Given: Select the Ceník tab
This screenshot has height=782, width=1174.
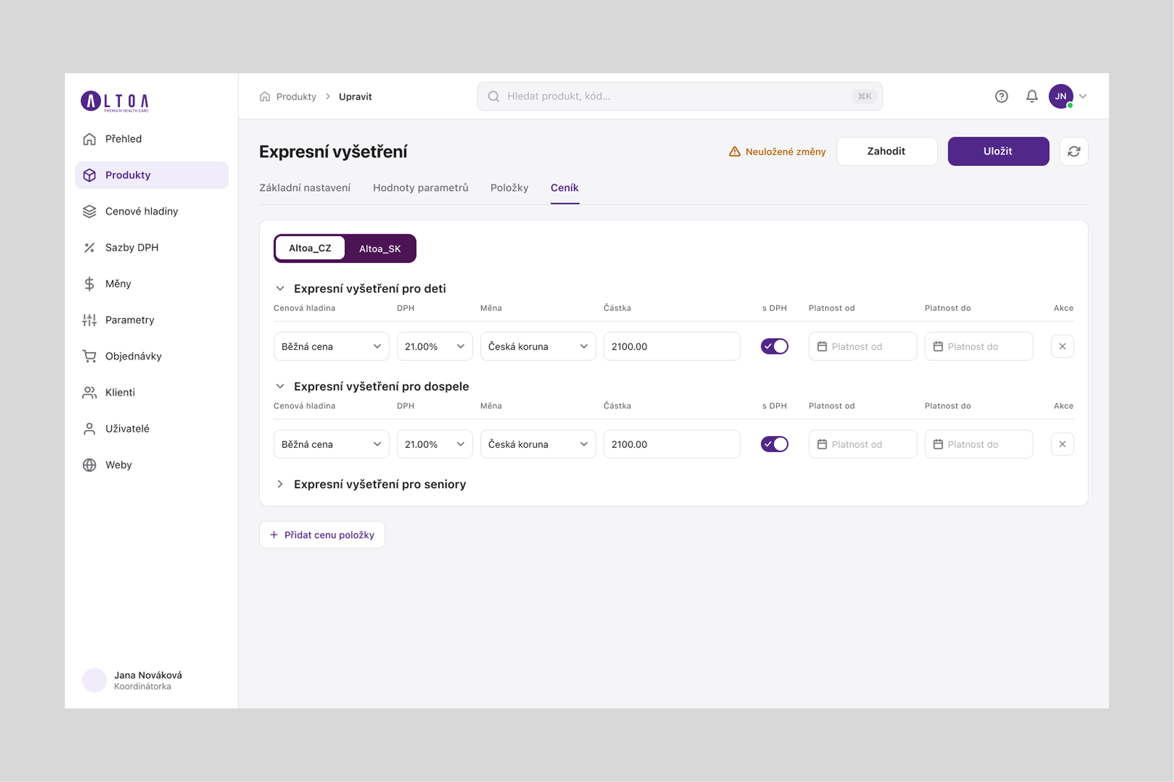Looking at the screenshot, I should click(x=565, y=188).
